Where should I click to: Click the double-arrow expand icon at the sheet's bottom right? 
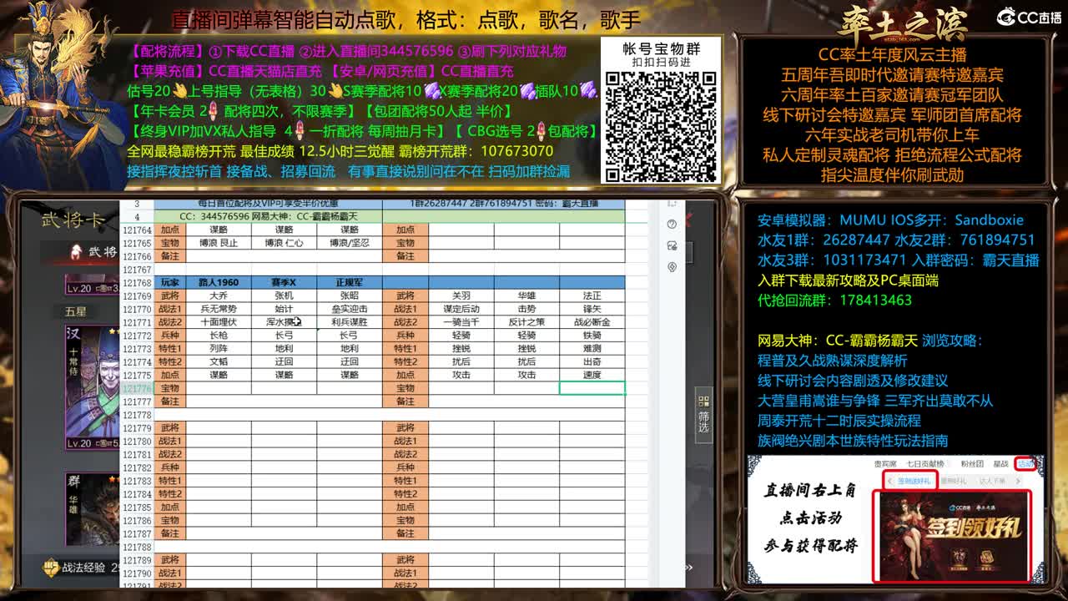click(689, 567)
